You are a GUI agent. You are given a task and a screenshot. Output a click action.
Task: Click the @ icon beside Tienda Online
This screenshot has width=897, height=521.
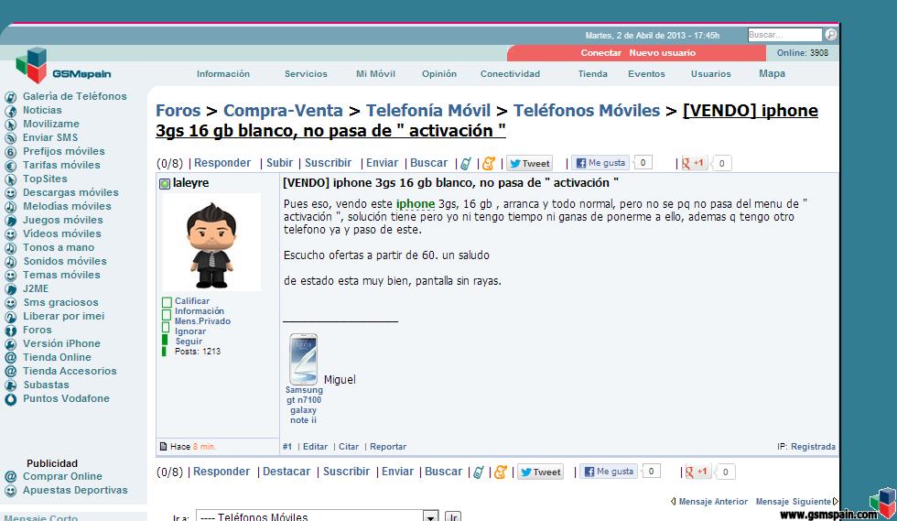click(x=10, y=358)
